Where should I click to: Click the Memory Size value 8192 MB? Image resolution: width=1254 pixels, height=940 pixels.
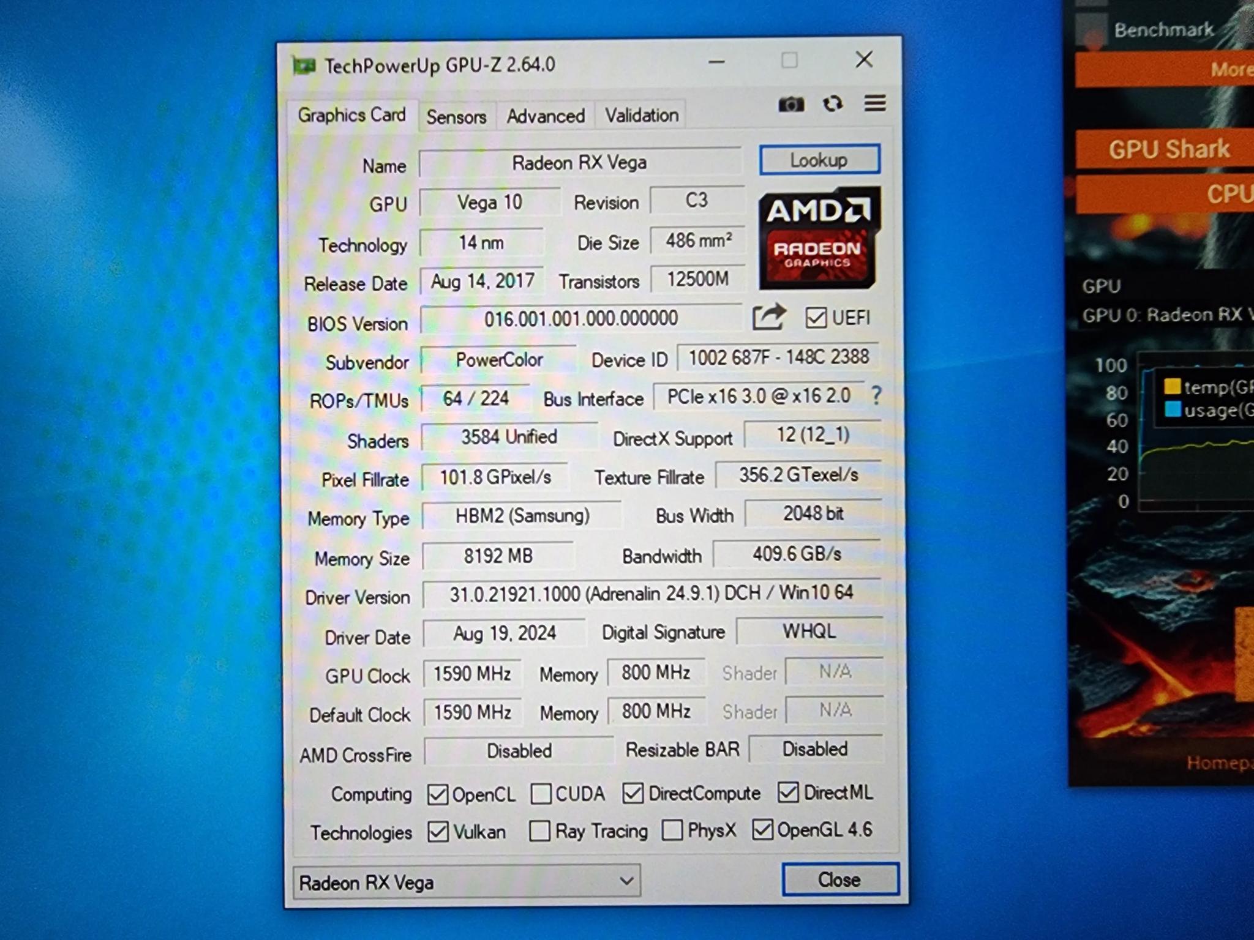click(x=498, y=556)
